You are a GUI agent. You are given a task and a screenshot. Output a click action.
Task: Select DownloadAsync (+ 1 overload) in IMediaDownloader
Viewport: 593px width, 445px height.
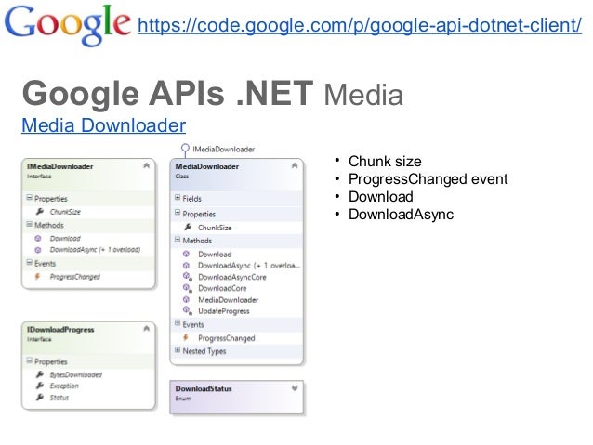tap(95, 250)
